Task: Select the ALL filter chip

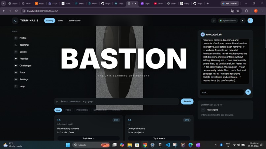Action: tap(58, 110)
